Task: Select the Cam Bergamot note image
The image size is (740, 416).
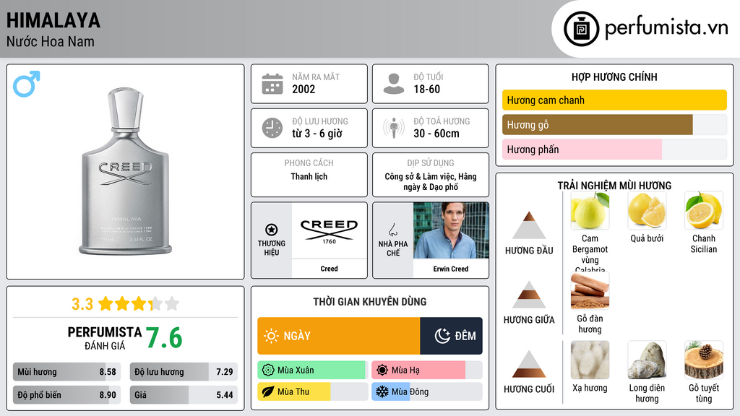Action: tap(590, 210)
